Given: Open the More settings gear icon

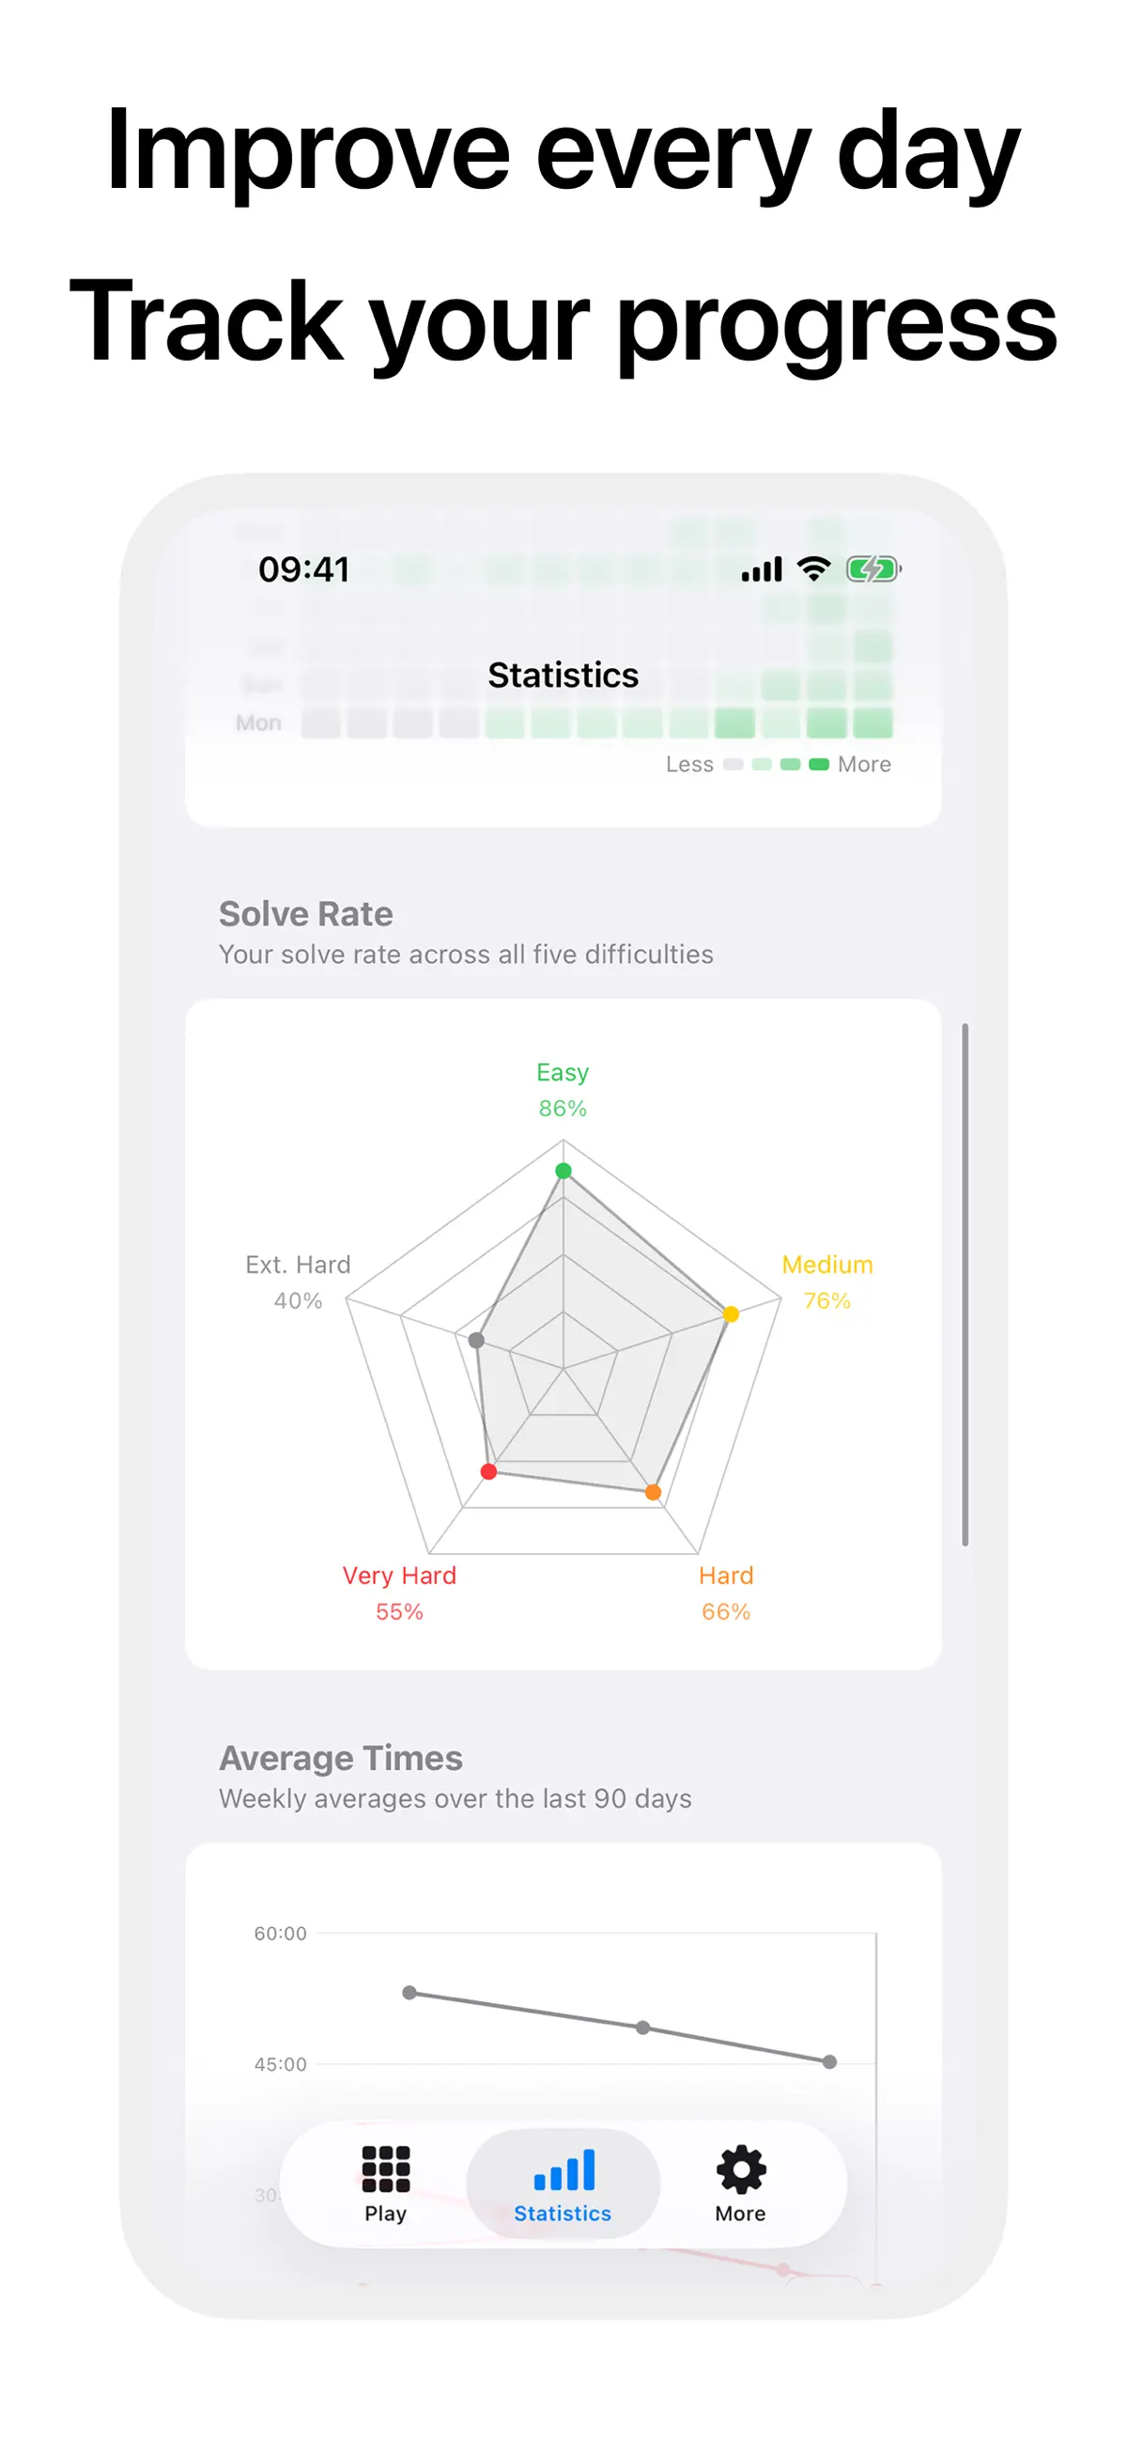Looking at the screenshot, I should coord(741,2169).
